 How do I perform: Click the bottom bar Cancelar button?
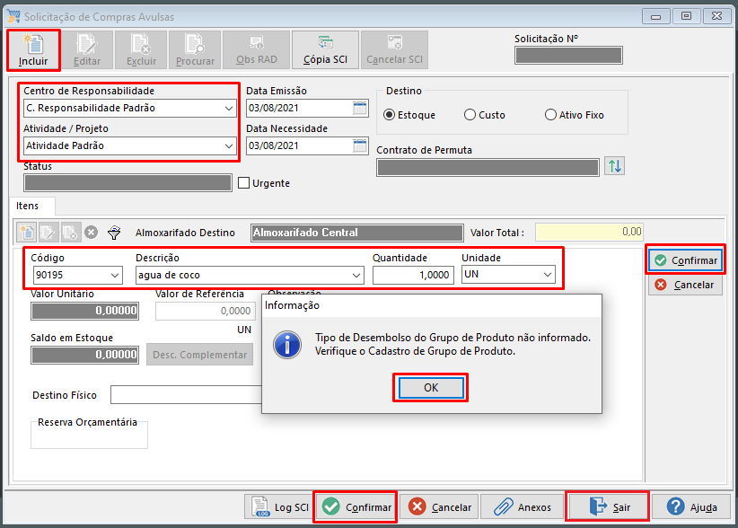click(x=439, y=506)
